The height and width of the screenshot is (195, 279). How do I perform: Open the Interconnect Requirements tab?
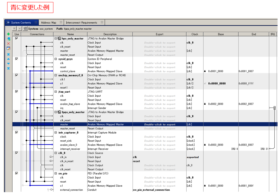(82, 22)
